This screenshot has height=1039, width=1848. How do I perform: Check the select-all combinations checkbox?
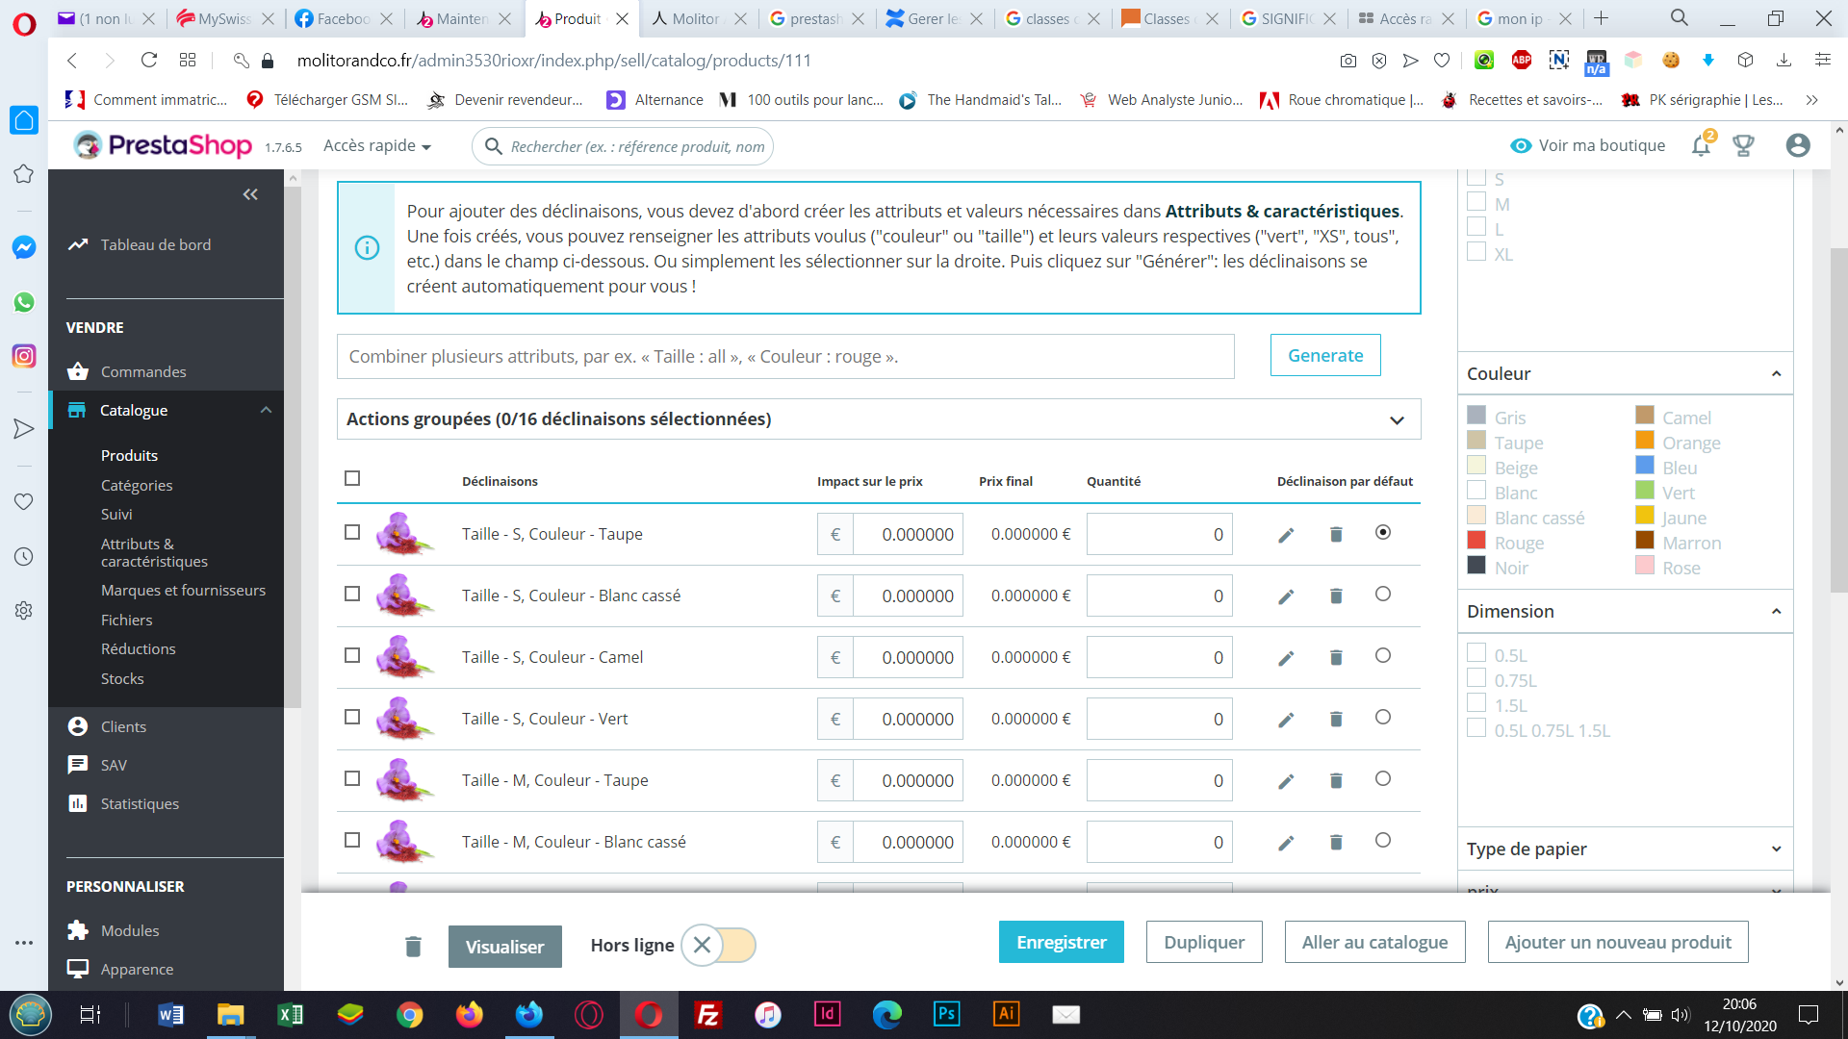pos(352,478)
